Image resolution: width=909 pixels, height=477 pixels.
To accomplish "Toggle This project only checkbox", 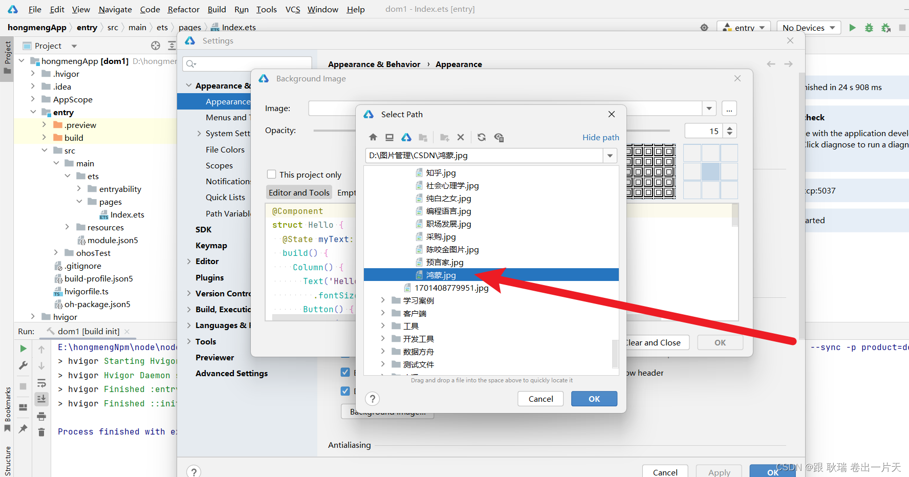I will point(272,175).
